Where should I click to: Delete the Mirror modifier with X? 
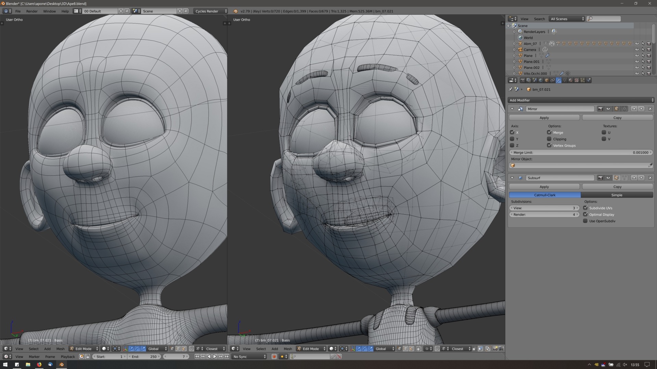click(x=650, y=109)
